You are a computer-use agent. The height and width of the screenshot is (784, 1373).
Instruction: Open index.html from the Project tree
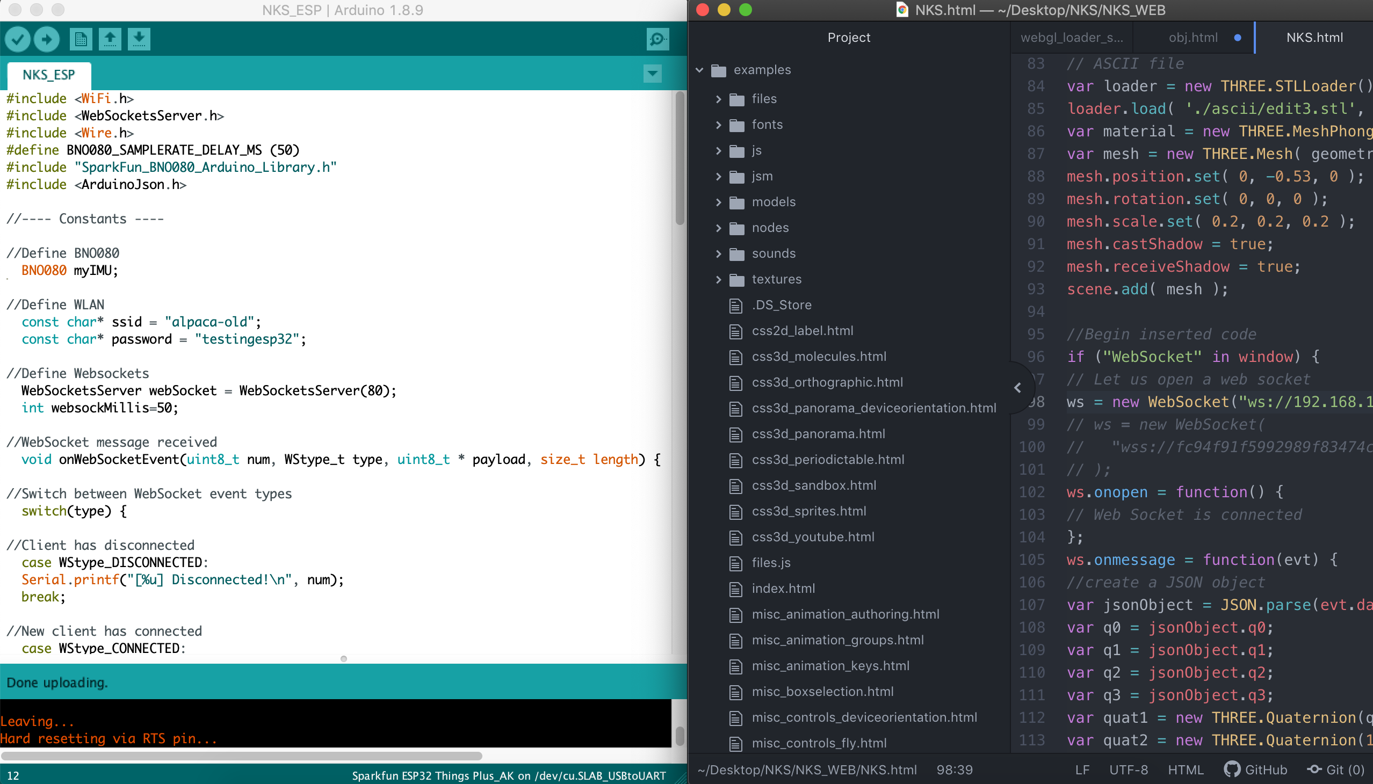(x=783, y=589)
